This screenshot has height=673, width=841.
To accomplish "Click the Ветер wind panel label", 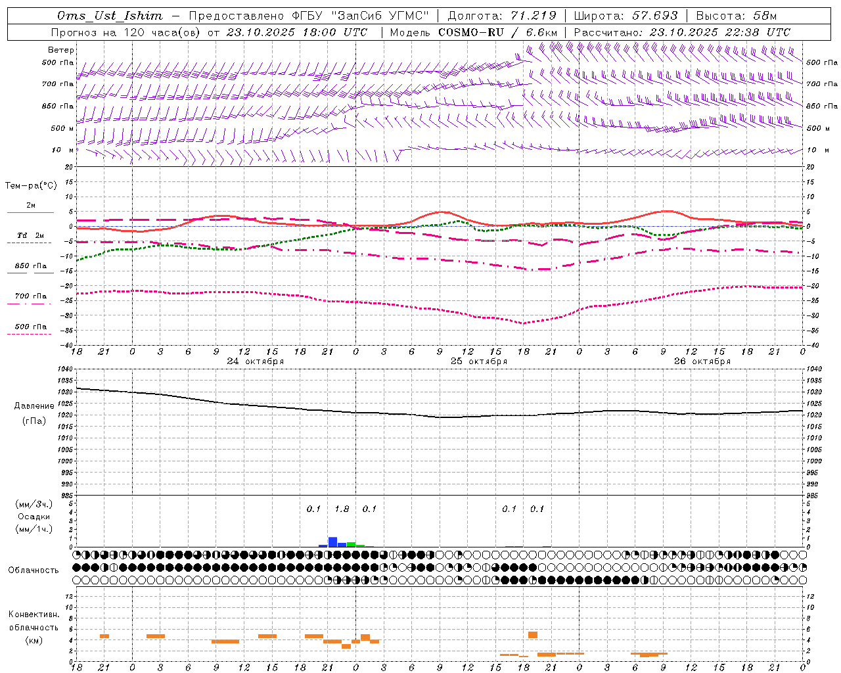I will [60, 50].
